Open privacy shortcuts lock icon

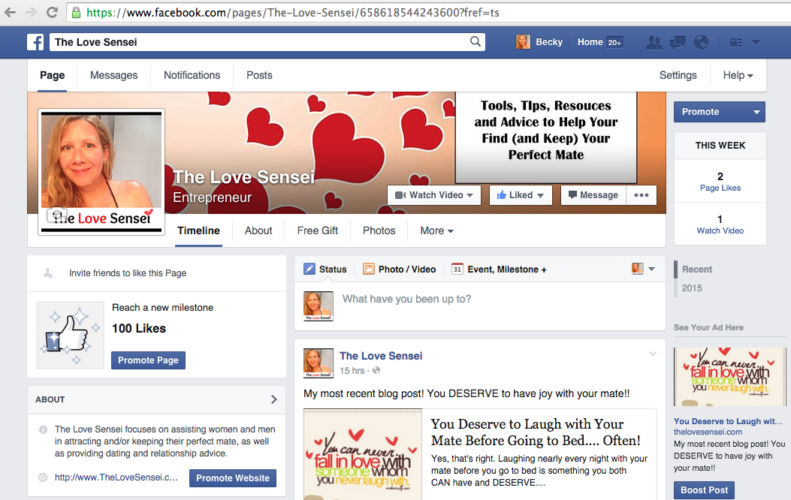pos(736,42)
